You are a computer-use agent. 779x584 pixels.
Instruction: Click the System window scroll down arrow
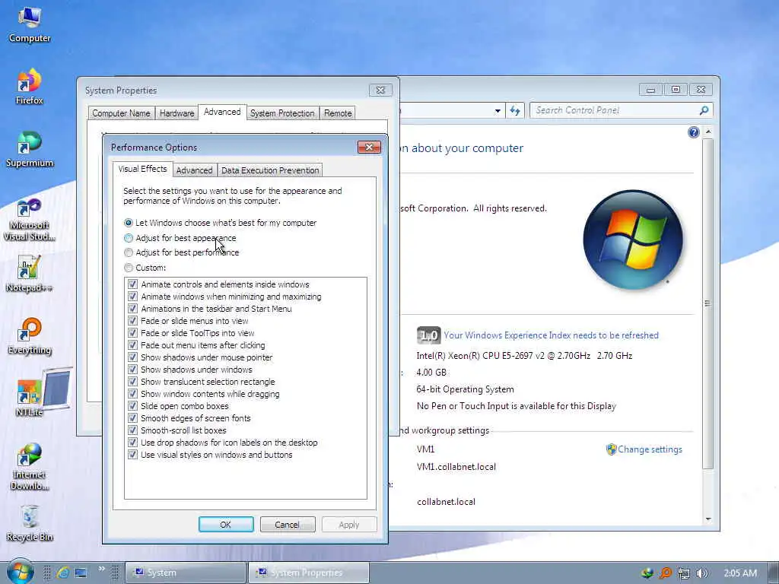point(708,519)
